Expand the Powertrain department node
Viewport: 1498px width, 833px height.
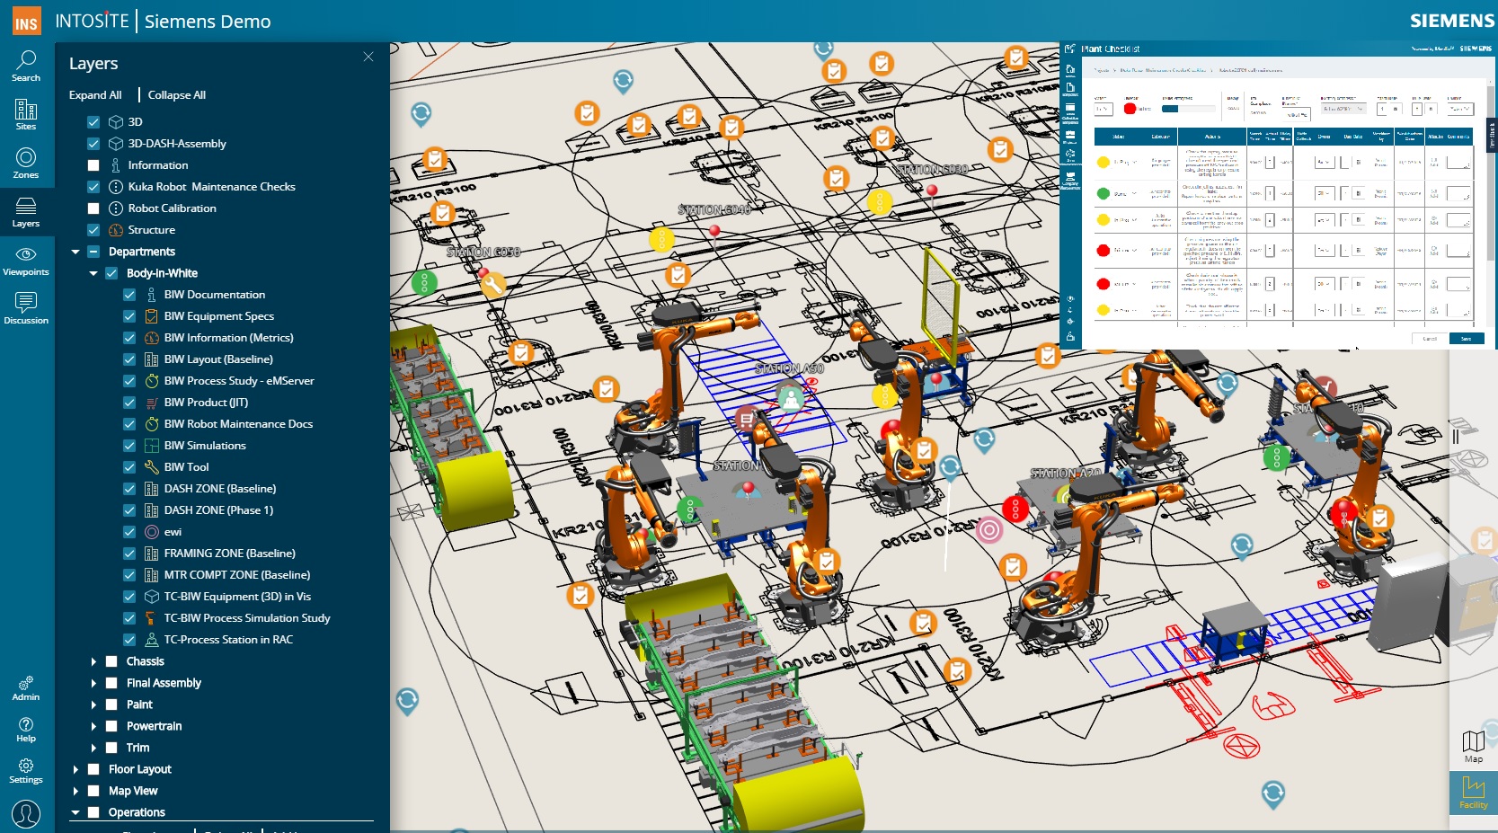pyautogui.click(x=93, y=726)
